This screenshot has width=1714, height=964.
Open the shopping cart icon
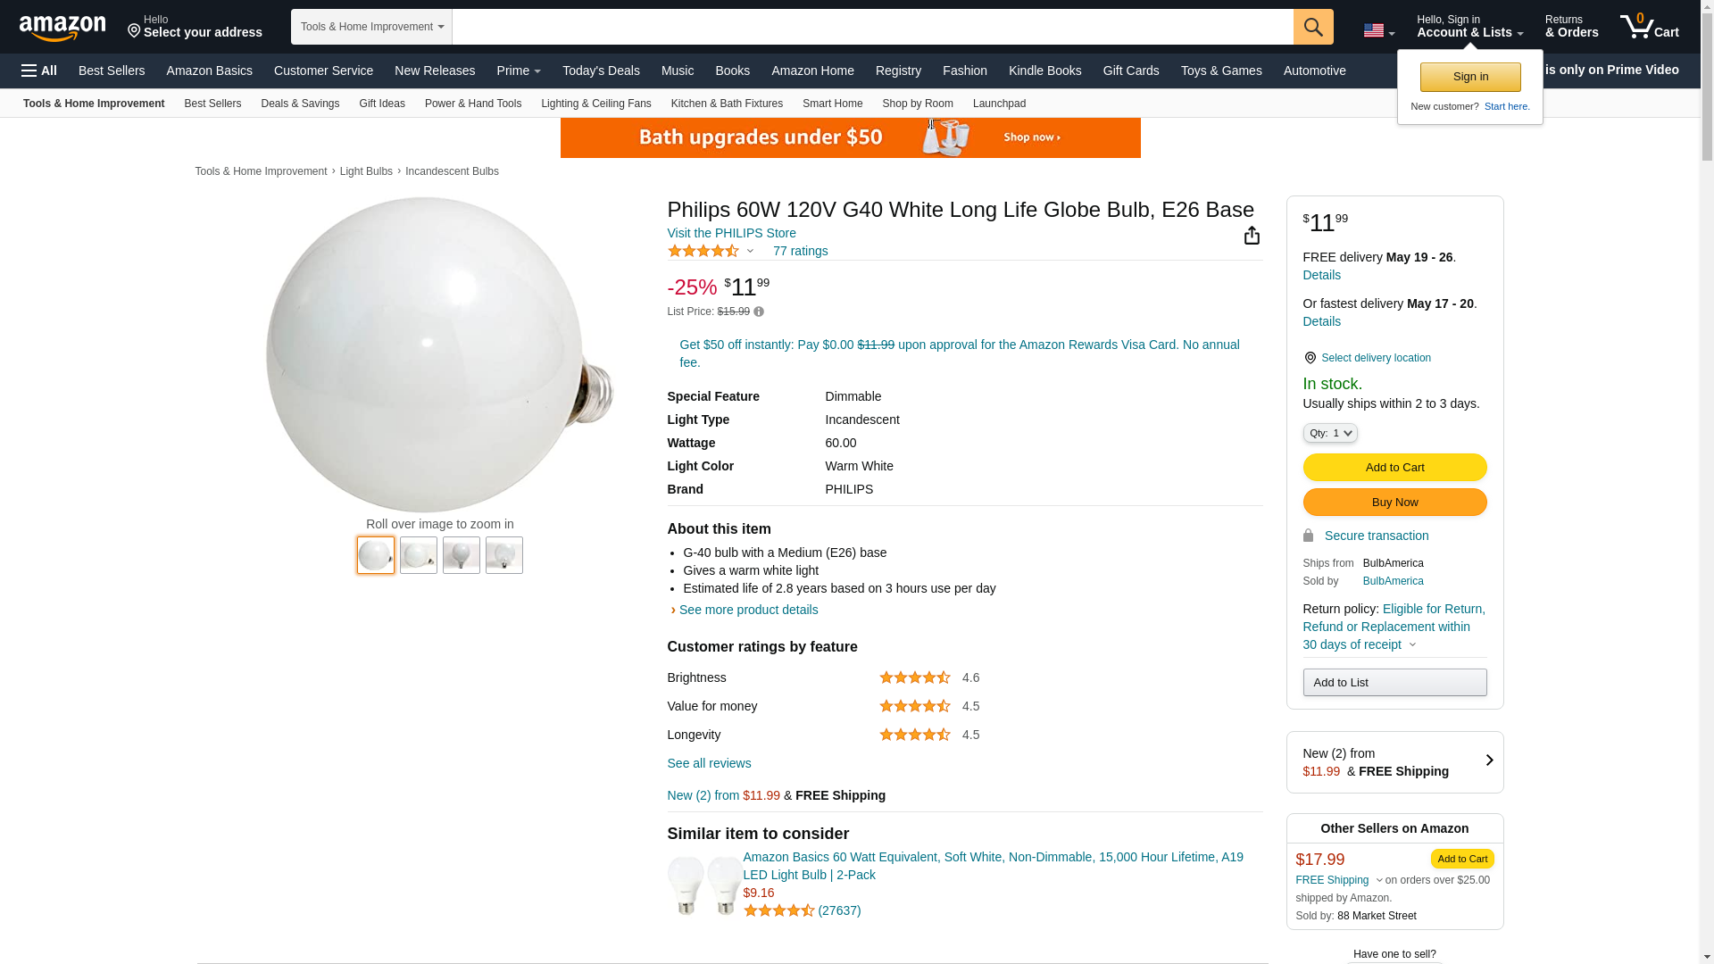(1649, 27)
